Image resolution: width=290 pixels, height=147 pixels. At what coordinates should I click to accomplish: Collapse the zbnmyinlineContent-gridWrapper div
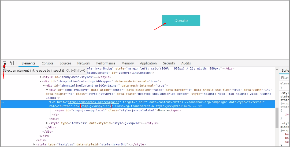41,81
